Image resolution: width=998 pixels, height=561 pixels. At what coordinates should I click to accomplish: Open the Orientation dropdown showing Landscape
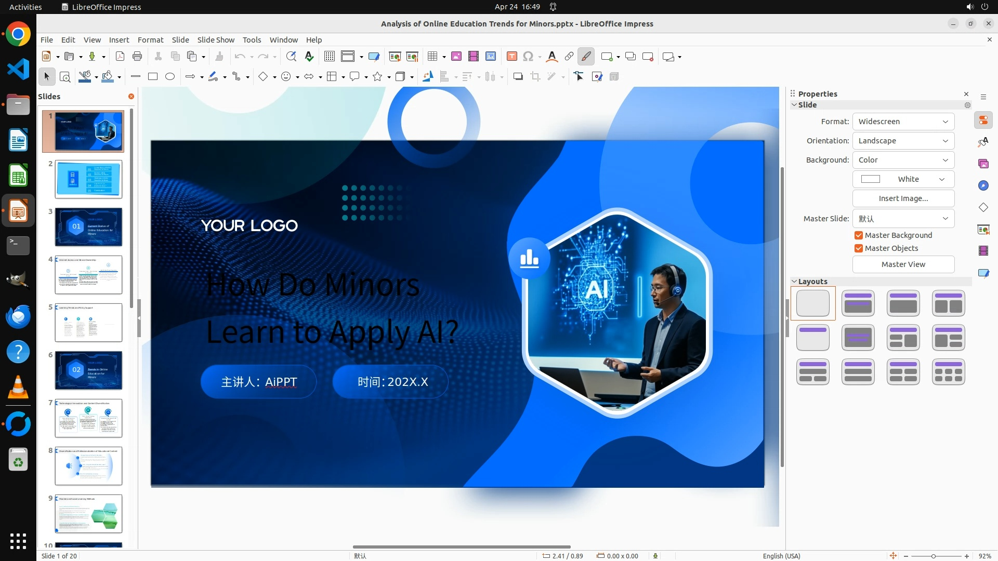coord(903,141)
